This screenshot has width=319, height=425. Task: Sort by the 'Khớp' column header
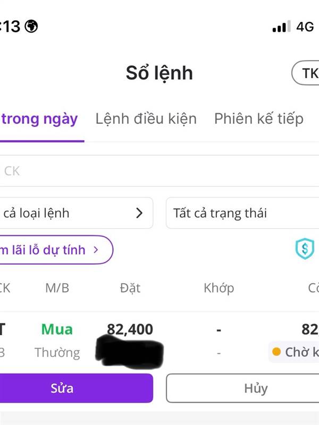coord(219,288)
